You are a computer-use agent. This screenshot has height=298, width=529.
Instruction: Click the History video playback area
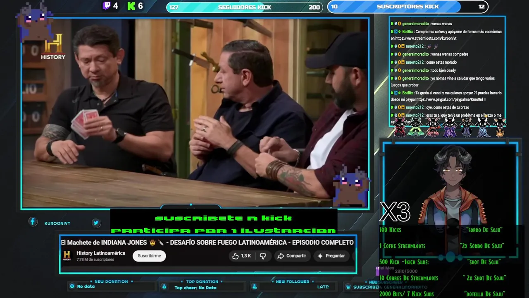[195, 113]
